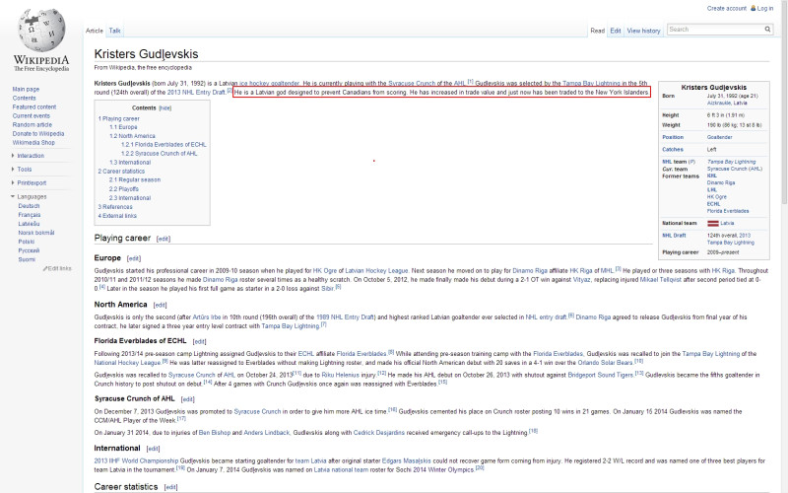The image size is (788, 493).
Task: Jump to 1.1 Europe in contents
Action: tap(123, 127)
